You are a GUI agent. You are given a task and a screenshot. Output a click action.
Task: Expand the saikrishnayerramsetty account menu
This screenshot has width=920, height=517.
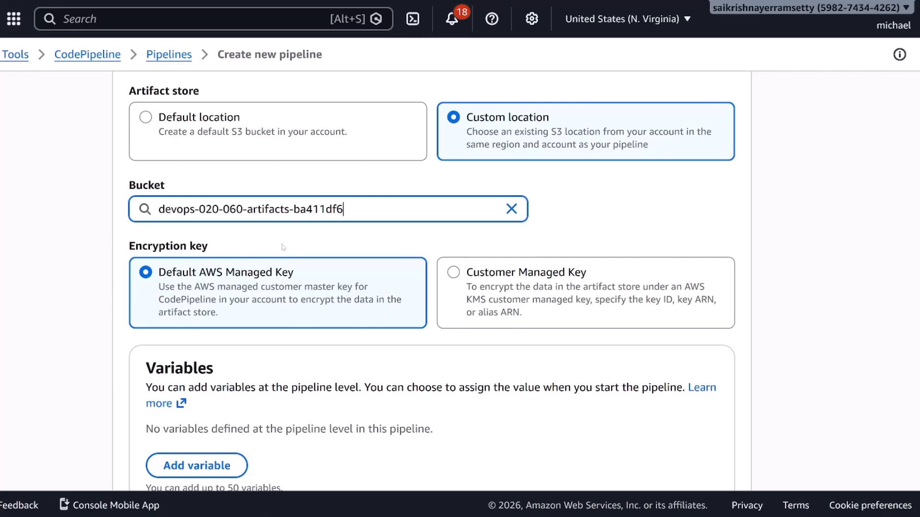pos(811,8)
